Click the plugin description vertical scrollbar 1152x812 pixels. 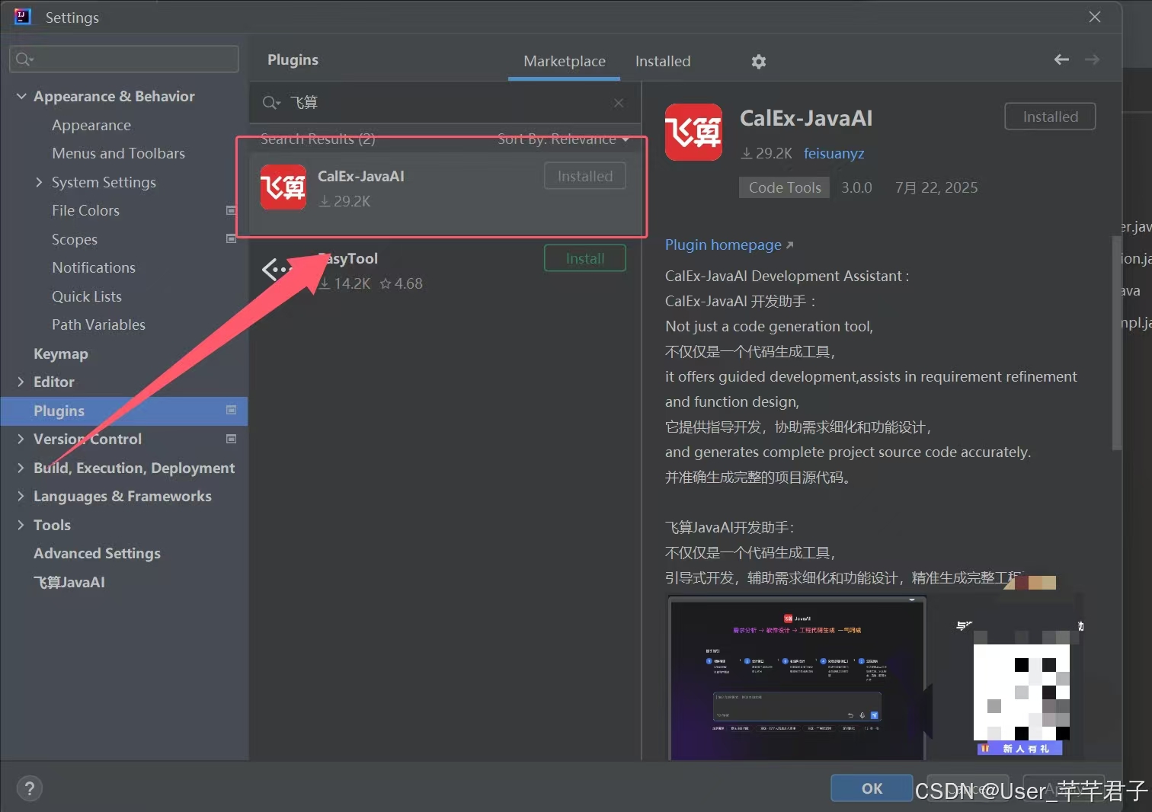(1116, 343)
